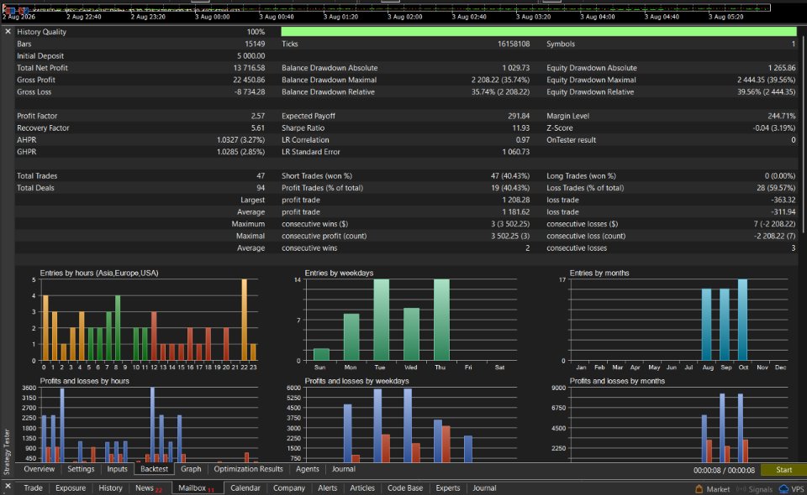
Task: Click the Recovery Factor value 5.61
Action: (x=258, y=128)
